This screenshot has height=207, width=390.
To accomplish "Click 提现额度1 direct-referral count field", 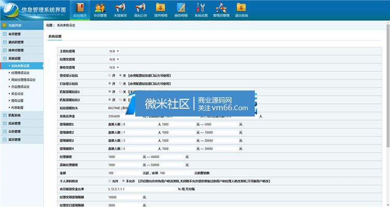I will pos(140,124).
